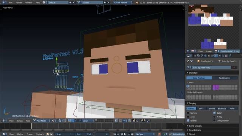Choose Wire bone display type
Image resolution: width=242 pixels, height=136 pixels.
tap(232, 108)
